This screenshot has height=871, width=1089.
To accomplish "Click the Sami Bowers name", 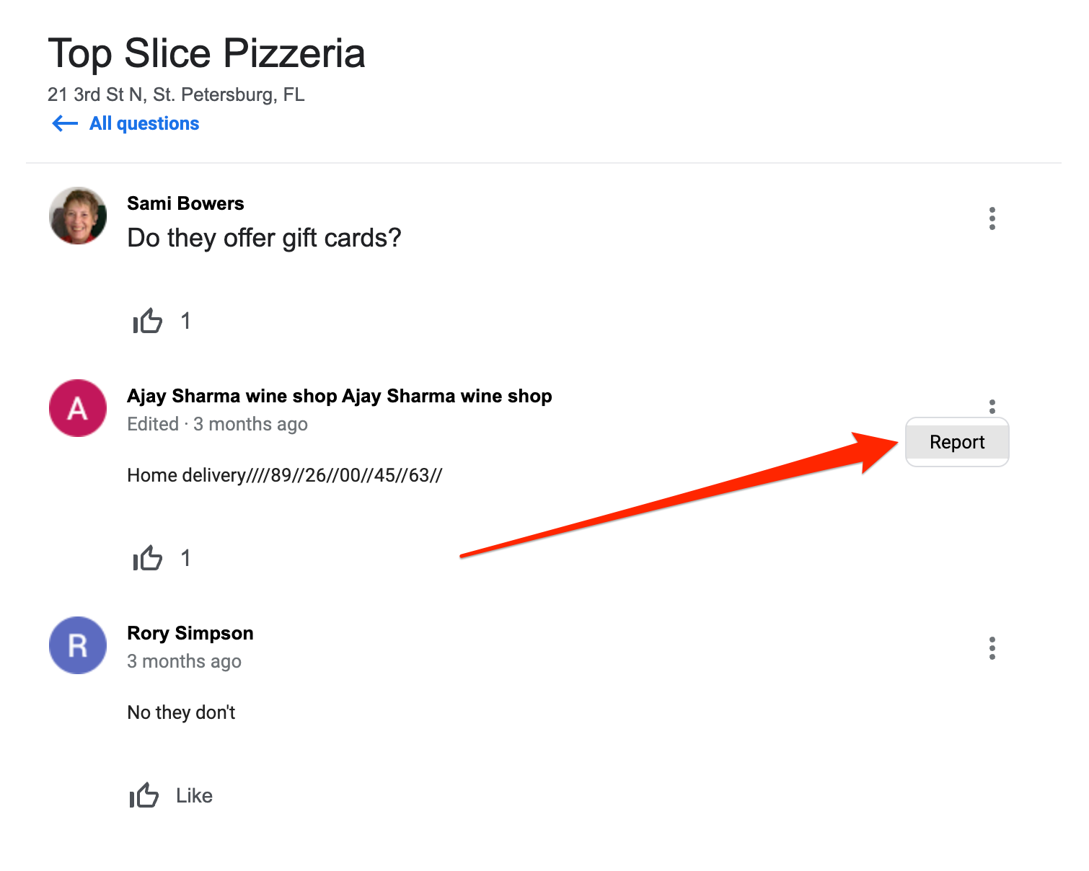I will [x=185, y=203].
